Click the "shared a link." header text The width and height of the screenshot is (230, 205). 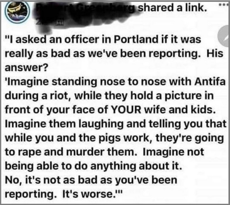tap(172, 8)
